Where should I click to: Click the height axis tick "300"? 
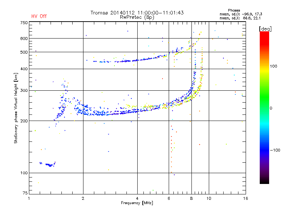tap(24, 90)
